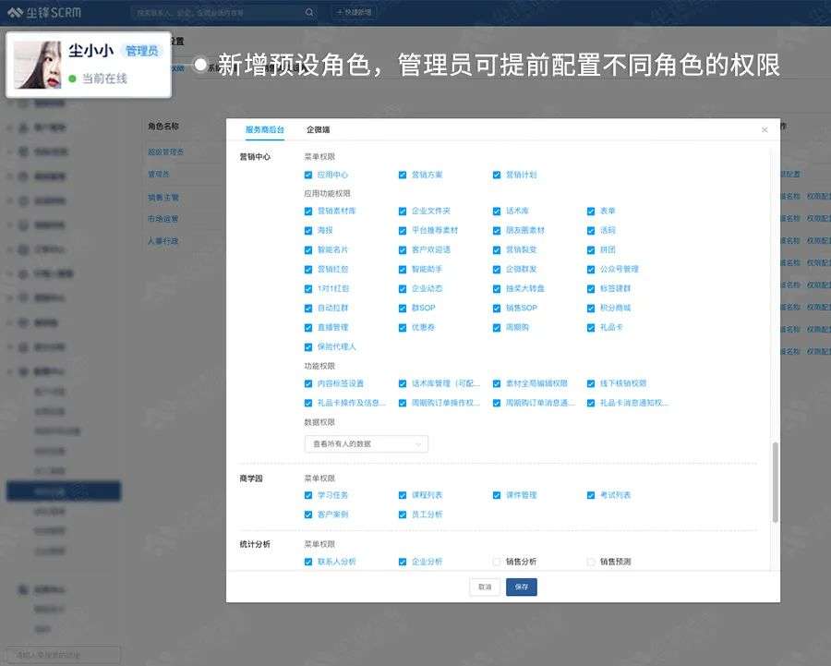Enable the 销售预测 checkbox
This screenshot has width=831, height=666.
point(591,562)
